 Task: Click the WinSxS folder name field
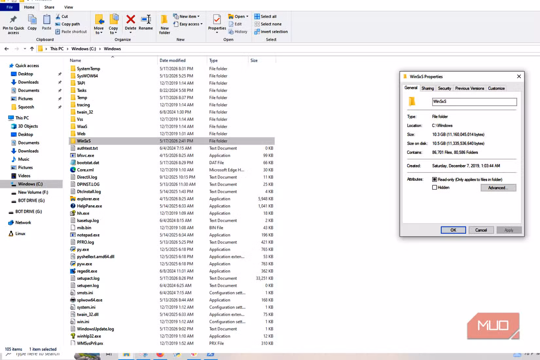coord(474,102)
